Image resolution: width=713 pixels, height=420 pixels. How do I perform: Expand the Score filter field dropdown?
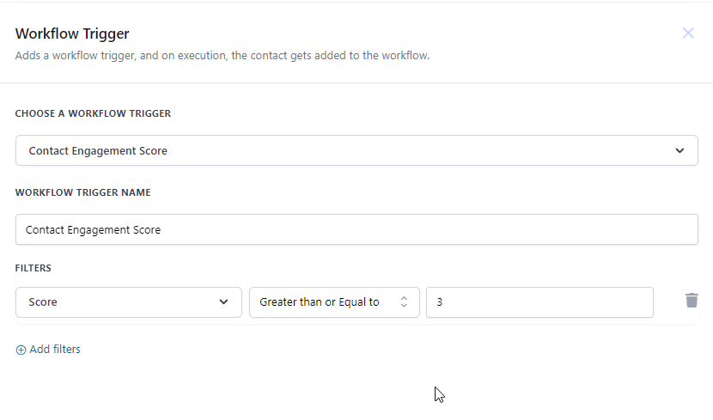coord(128,302)
